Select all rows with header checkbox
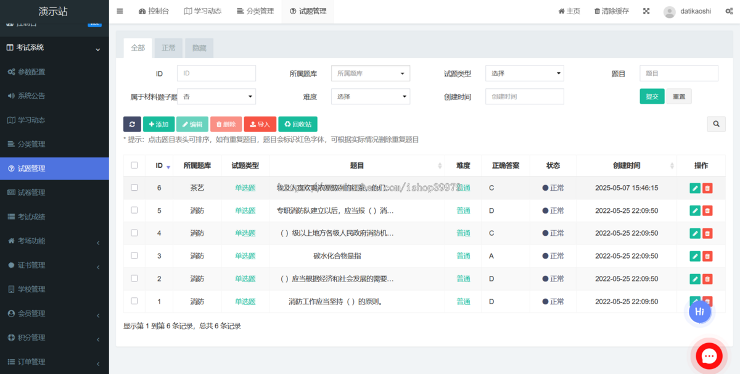The height and width of the screenshot is (374, 740). (x=134, y=165)
